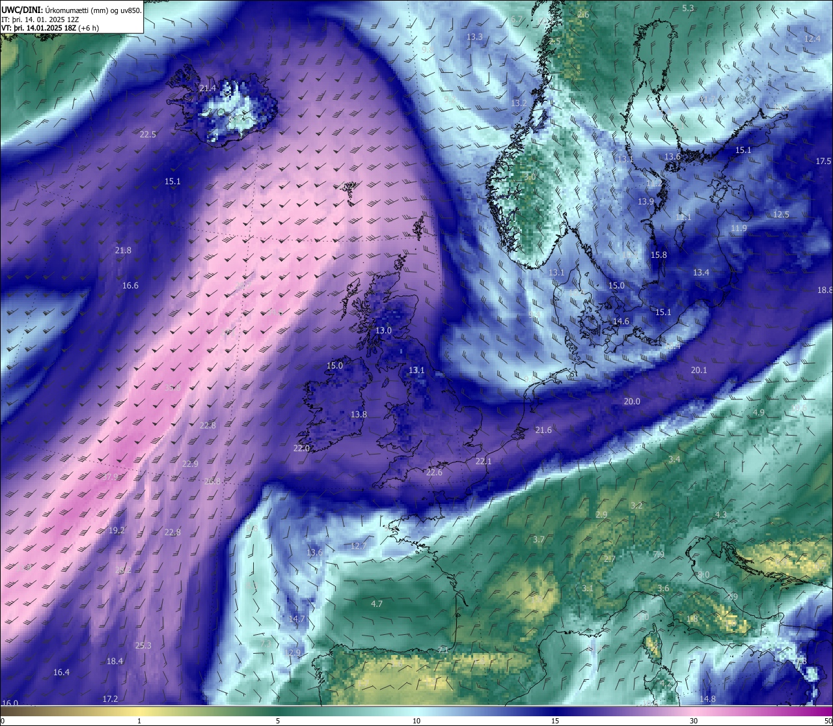This screenshot has width=833, height=726.
Task: Click the 4.9 map value
Action: tap(759, 412)
